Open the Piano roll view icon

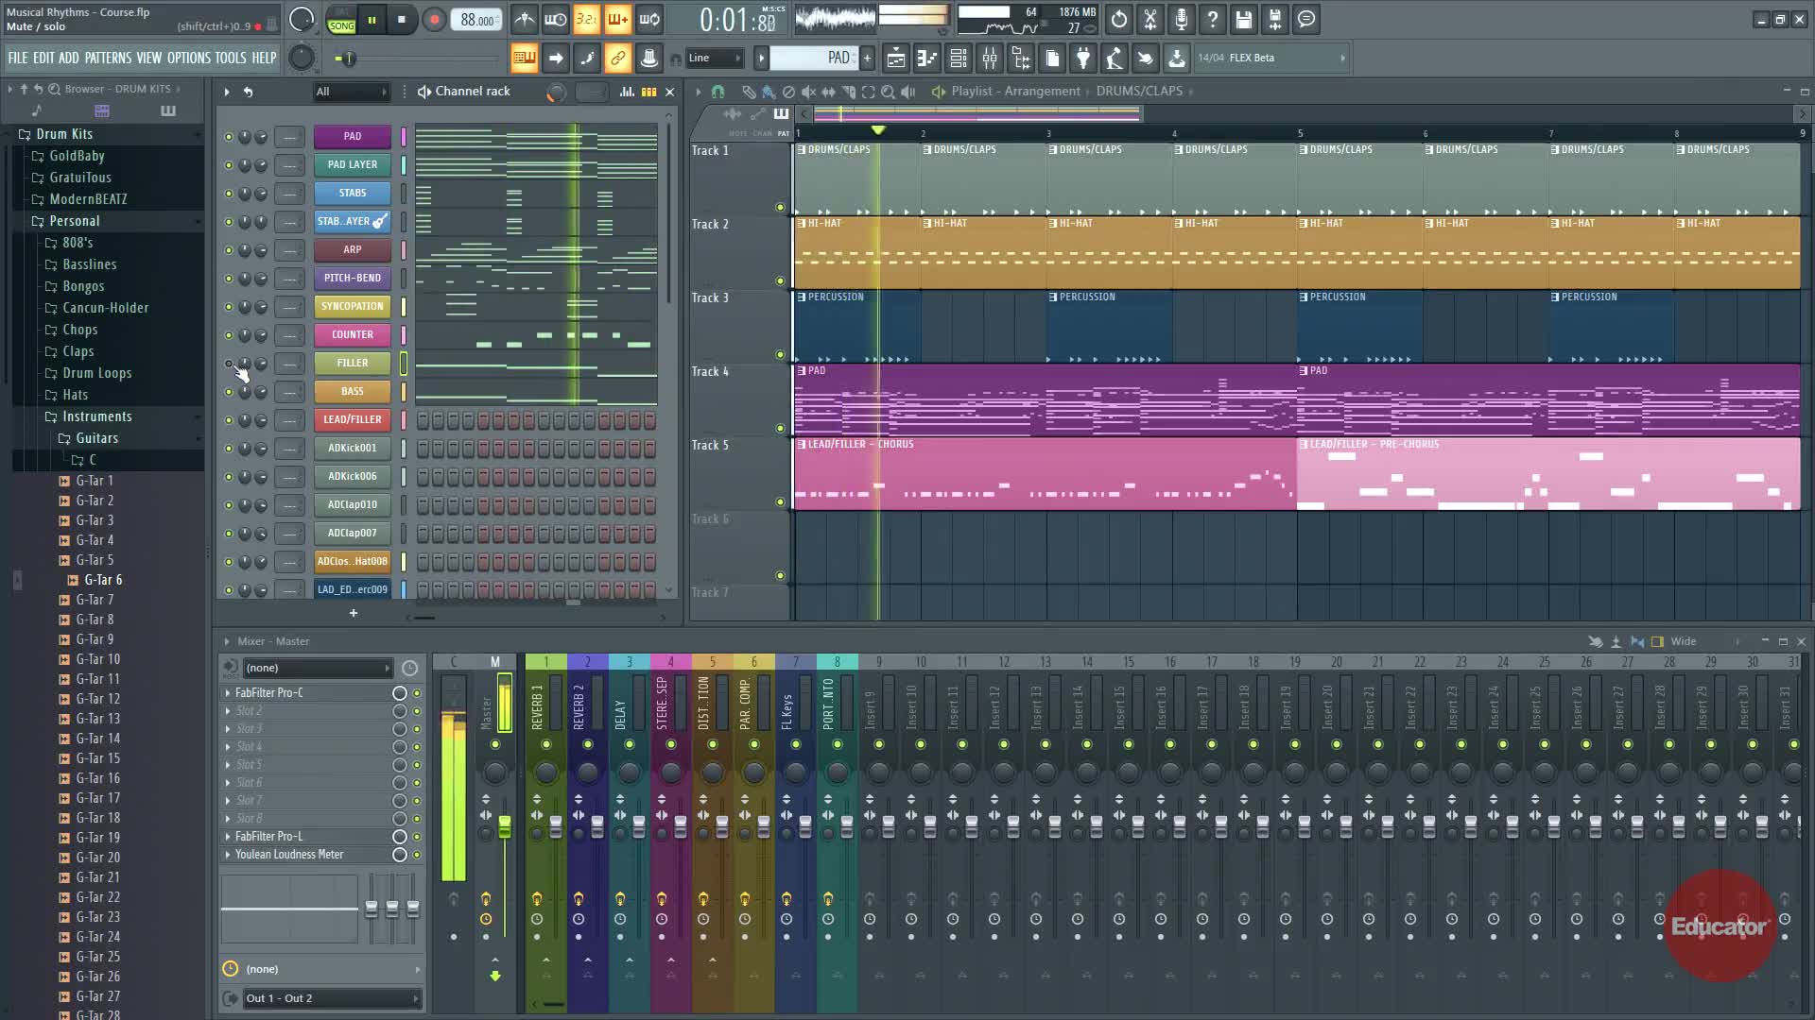point(926,59)
